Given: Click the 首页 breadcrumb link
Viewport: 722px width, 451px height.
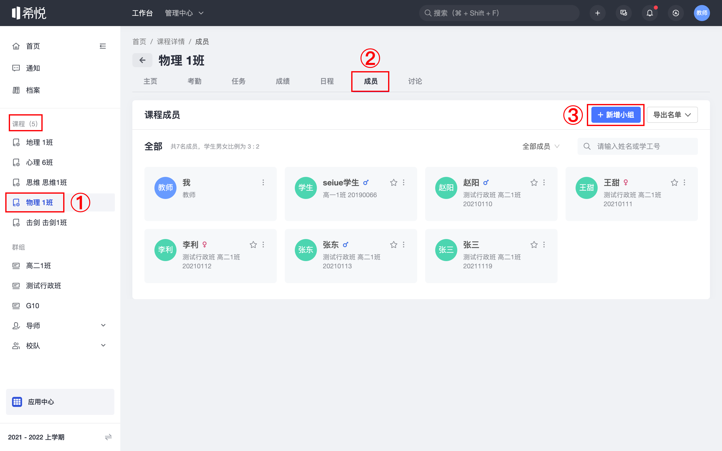Looking at the screenshot, I should (139, 41).
